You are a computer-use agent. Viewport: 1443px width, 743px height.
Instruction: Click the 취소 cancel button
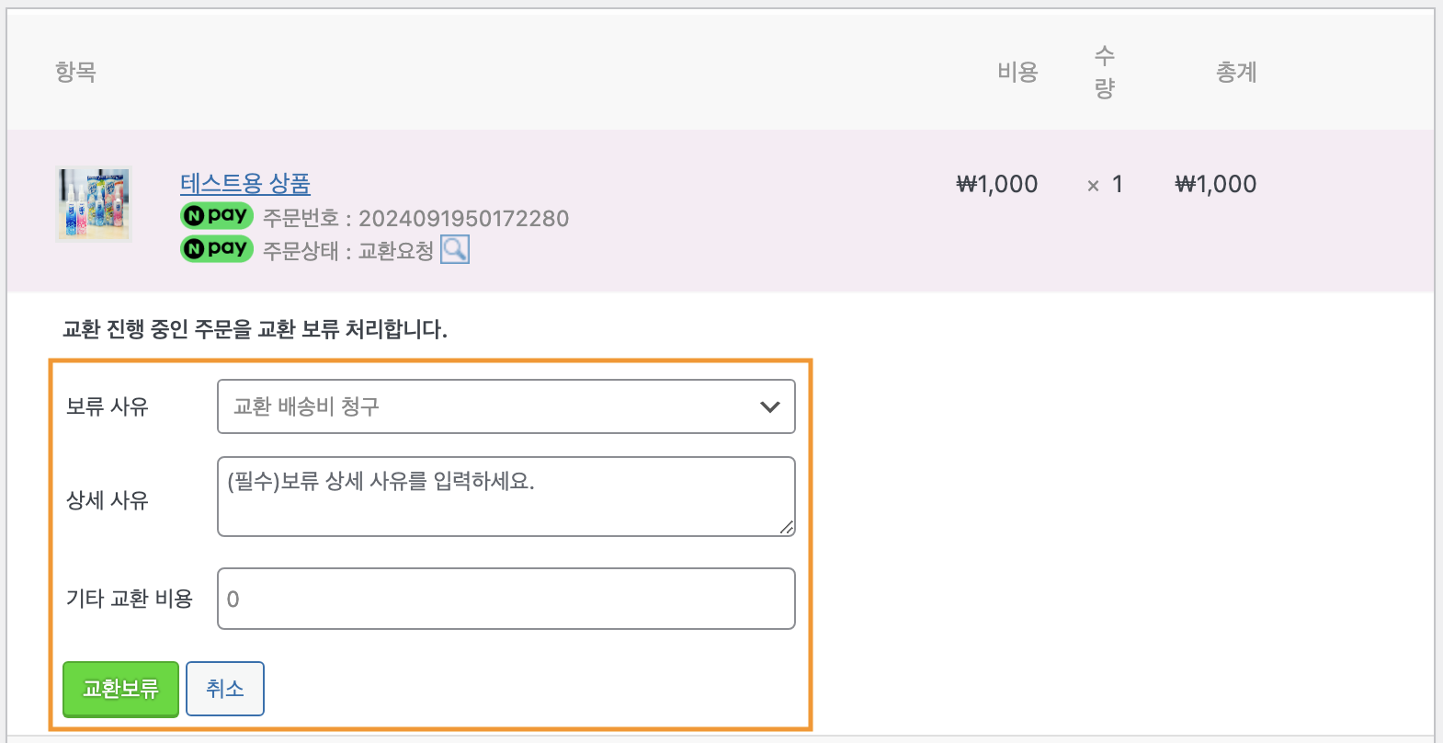(x=225, y=689)
